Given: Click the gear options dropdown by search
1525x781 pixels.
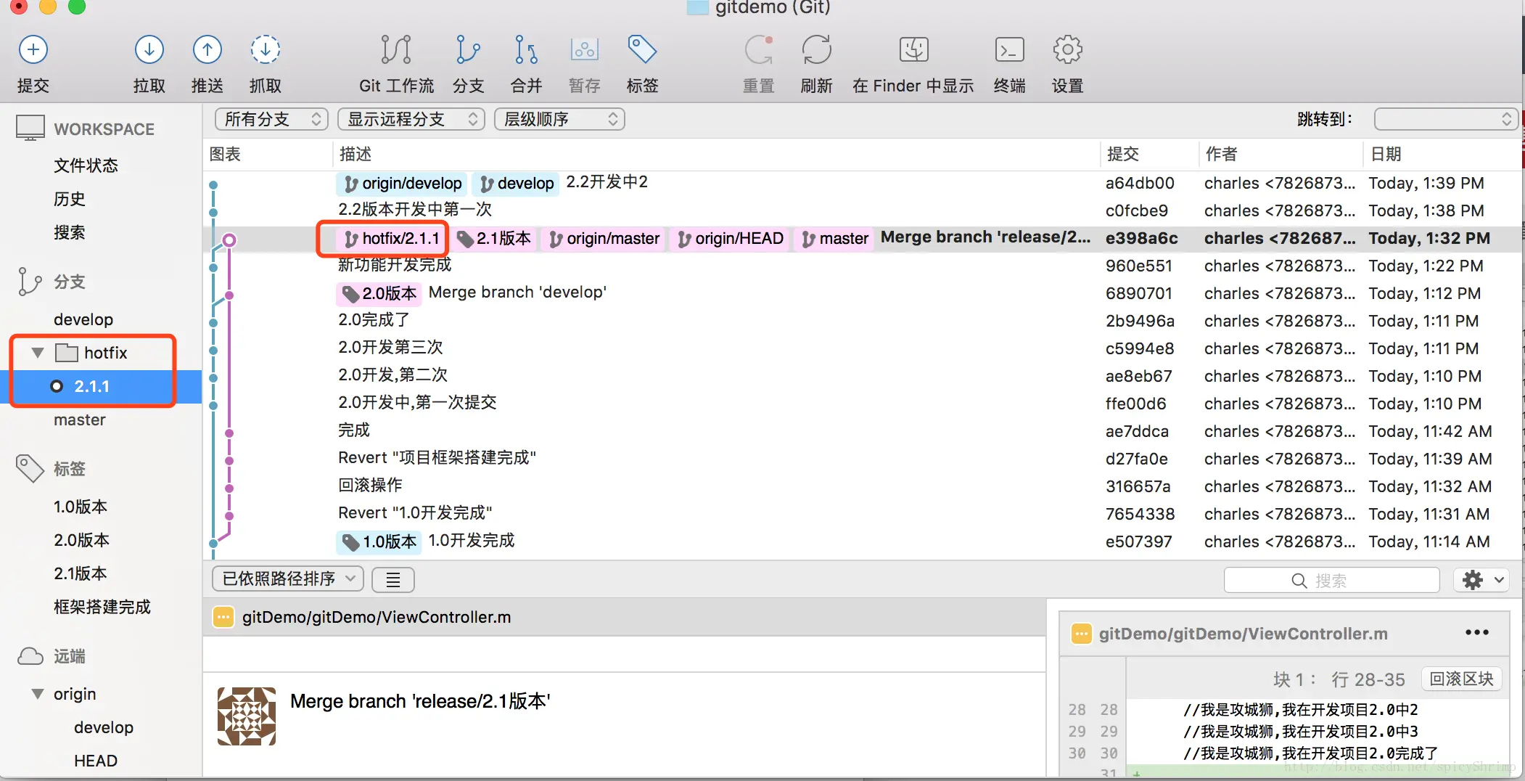Looking at the screenshot, I should point(1481,580).
